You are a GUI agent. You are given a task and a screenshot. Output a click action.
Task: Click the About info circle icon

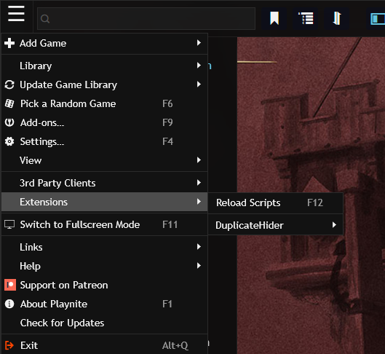(9, 304)
